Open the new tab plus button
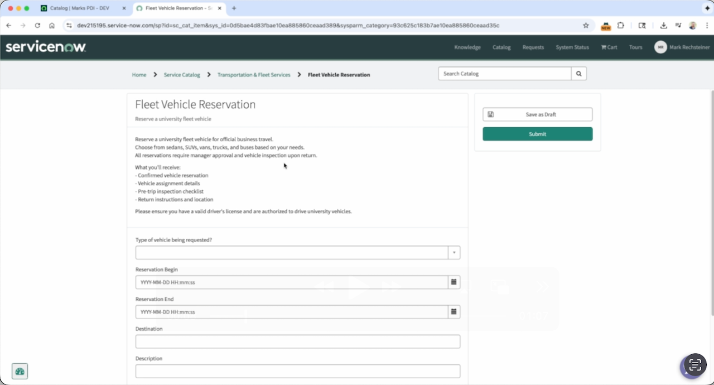The height and width of the screenshot is (385, 714). pyautogui.click(x=234, y=8)
